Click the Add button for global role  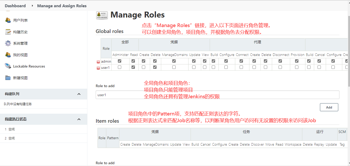[329, 107]
